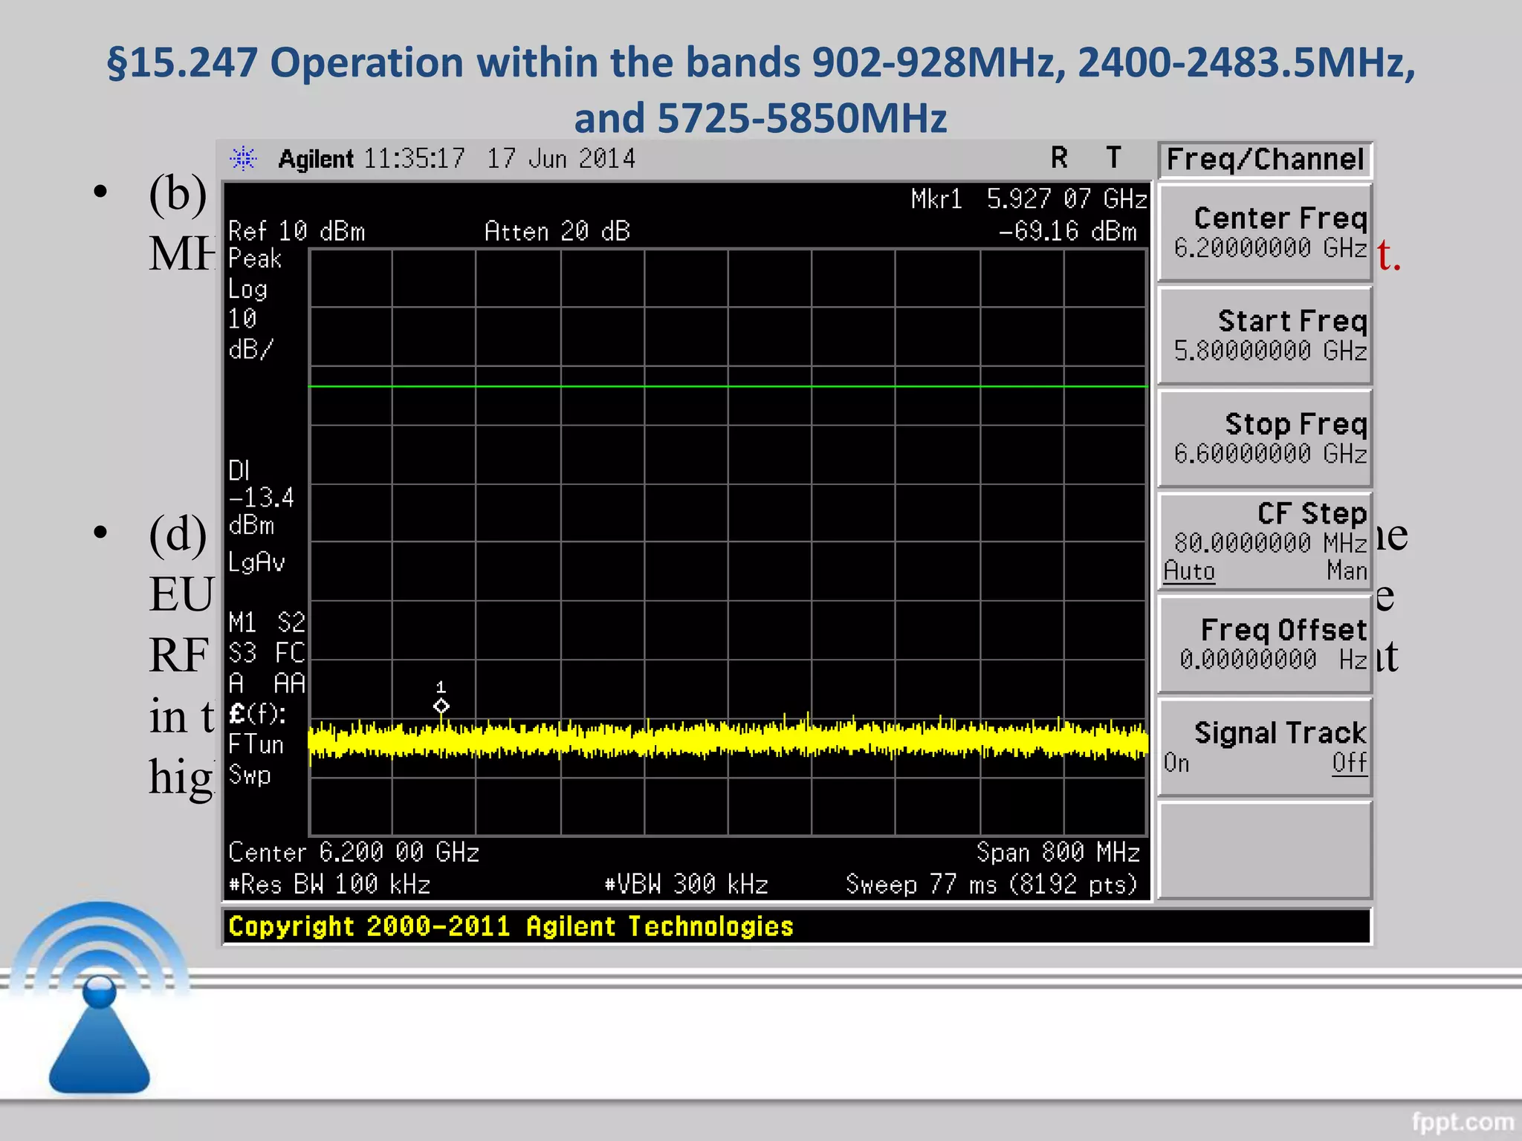This screenshot has width=1522, height=1141.
Task: Select the Stop Freq softkey
Action: coord(1265,438)
